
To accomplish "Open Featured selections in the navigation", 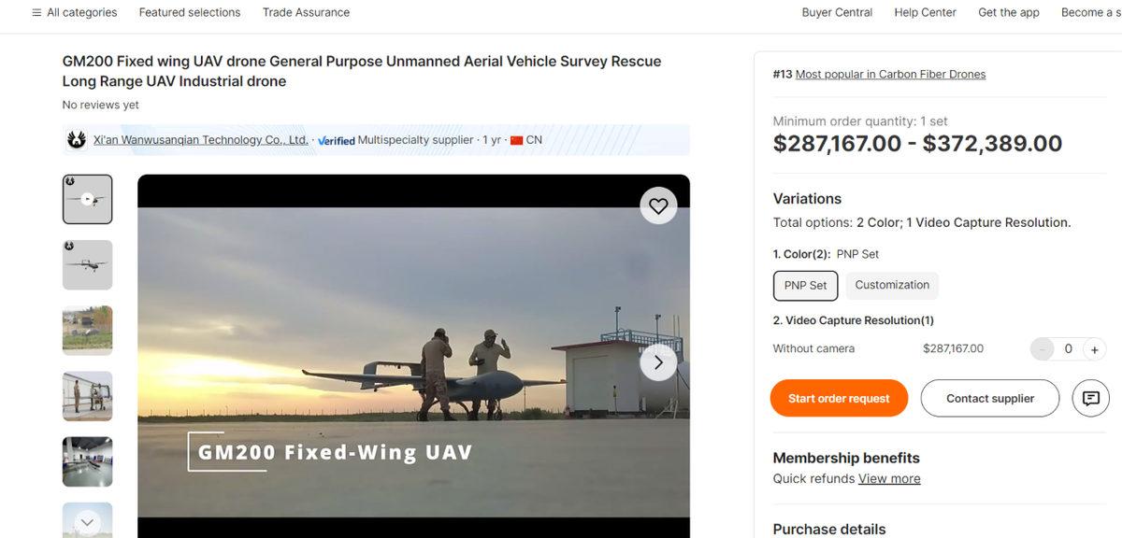I will [189, 12].
